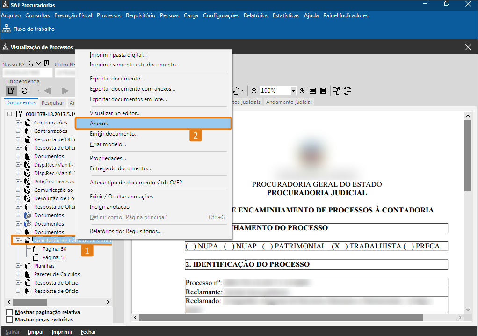Collapse the Solicitação de Cálculos node
Image resolution: width=478 pixels, height=336 pixels.
[x=19, y=241]
